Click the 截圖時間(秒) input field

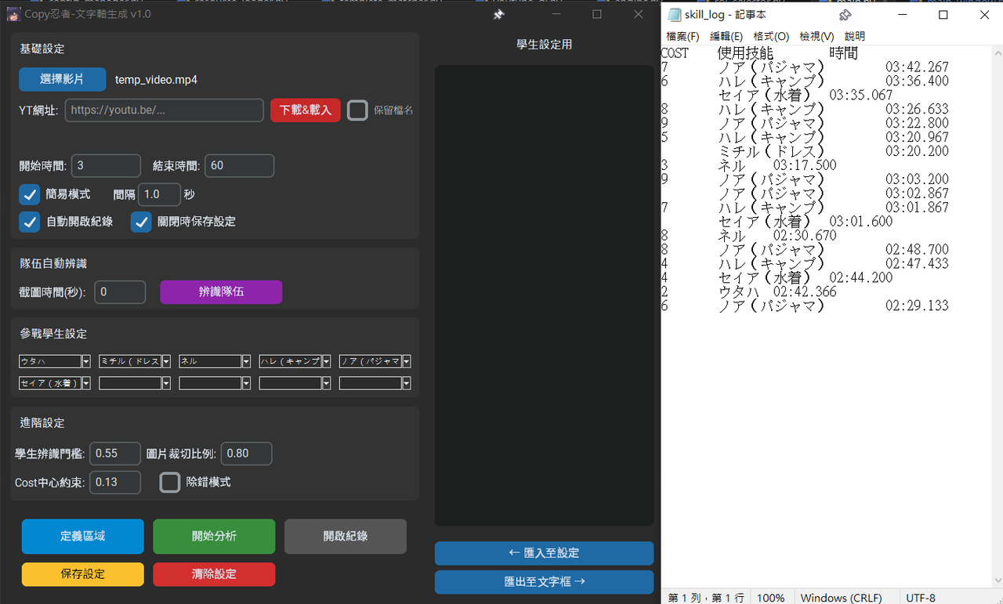(120, 292)
